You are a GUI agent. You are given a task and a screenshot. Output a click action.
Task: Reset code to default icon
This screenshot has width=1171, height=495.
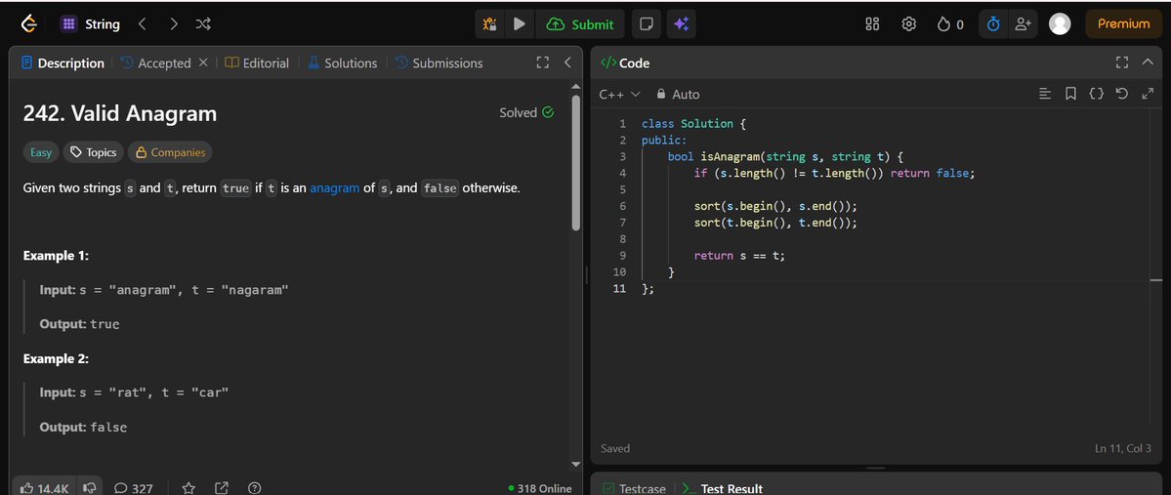point(1122,94)
